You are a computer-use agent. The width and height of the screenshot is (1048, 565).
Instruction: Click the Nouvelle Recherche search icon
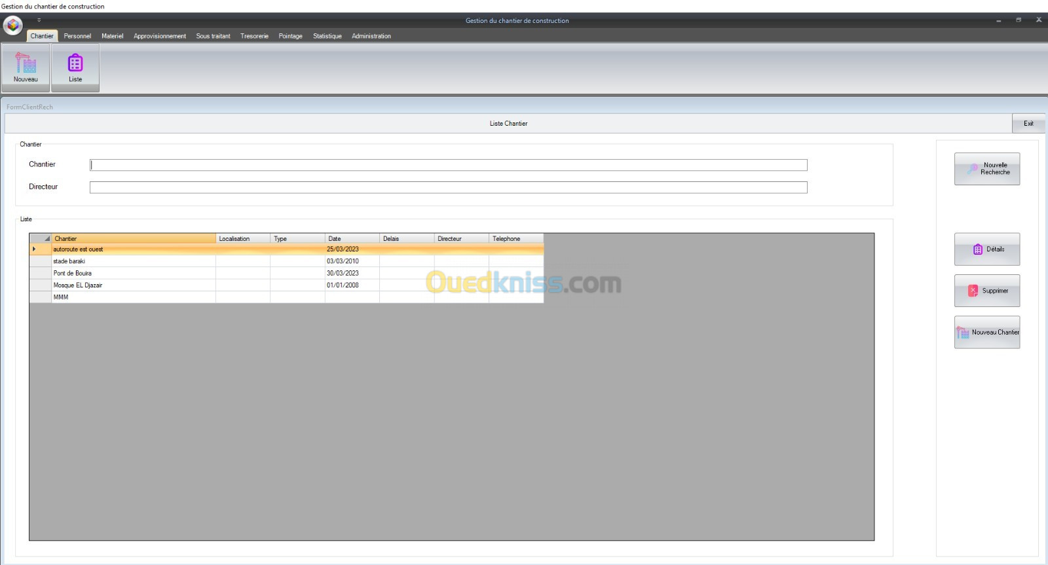pyautogui.click(x=973, y=169)
